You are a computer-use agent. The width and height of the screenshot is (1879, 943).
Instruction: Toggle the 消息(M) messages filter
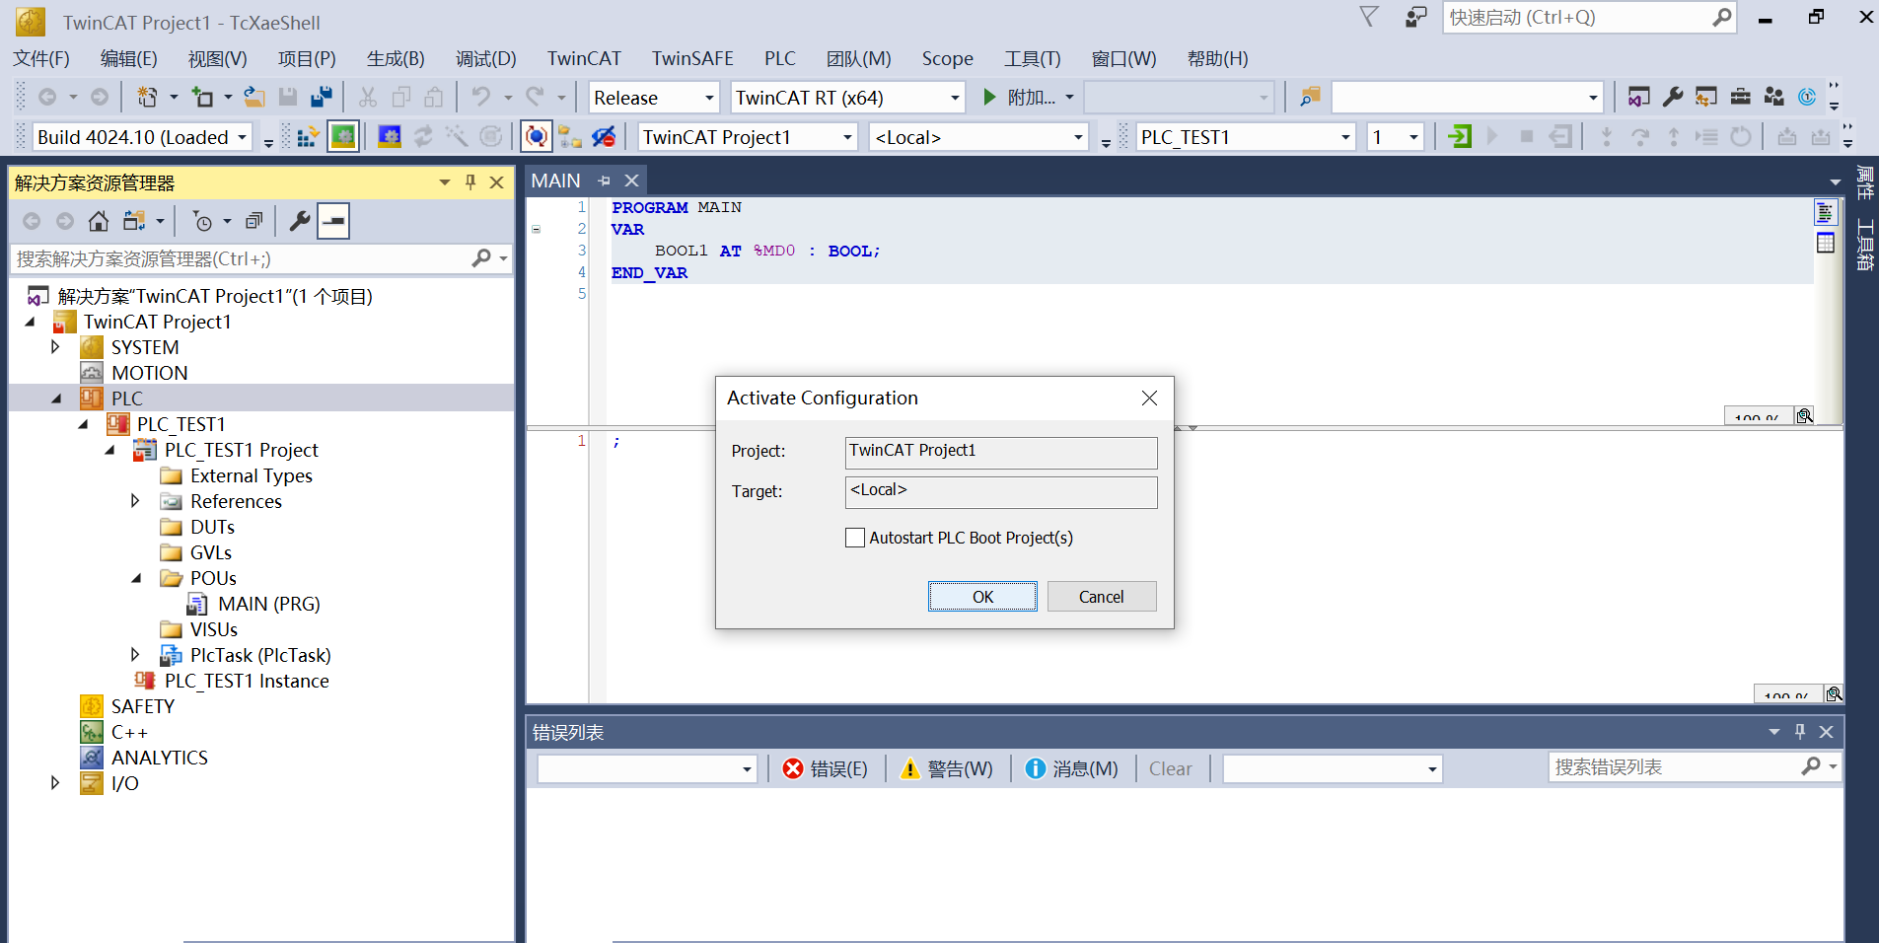1071,768
